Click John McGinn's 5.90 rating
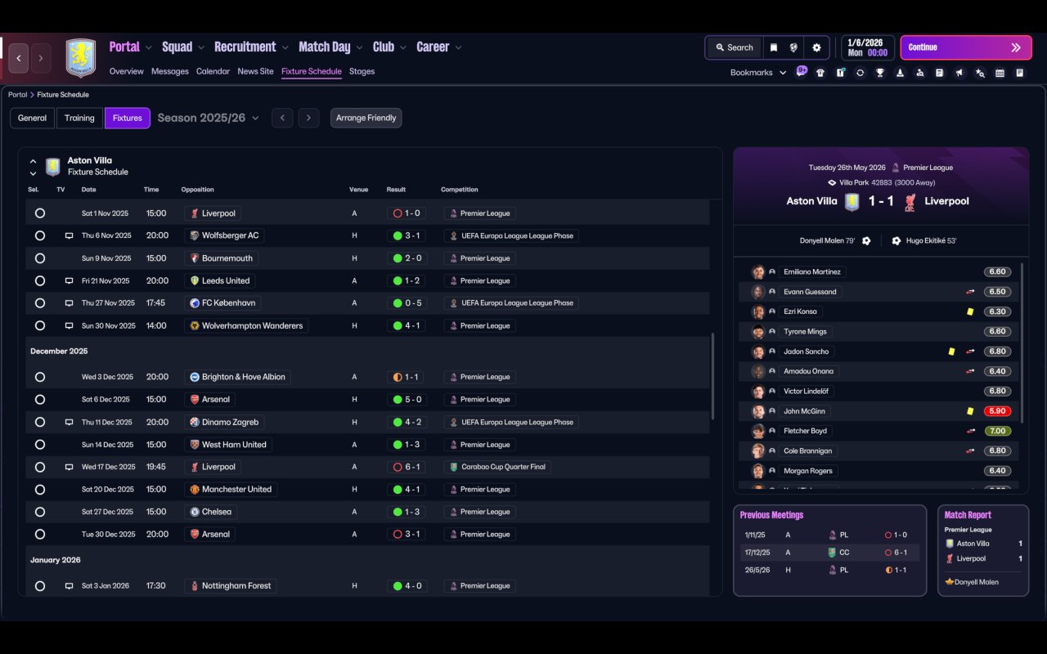Image resolution: width=1047 pixels, height=654 pixels. click(997, 411)
